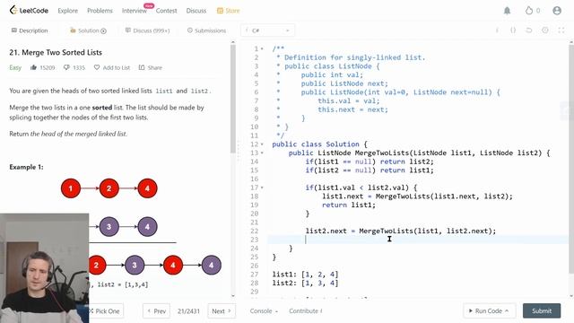This screenshot has width=574, height=323.
Task: Reset code to default with the undo icon
Action: coord(529,31)
